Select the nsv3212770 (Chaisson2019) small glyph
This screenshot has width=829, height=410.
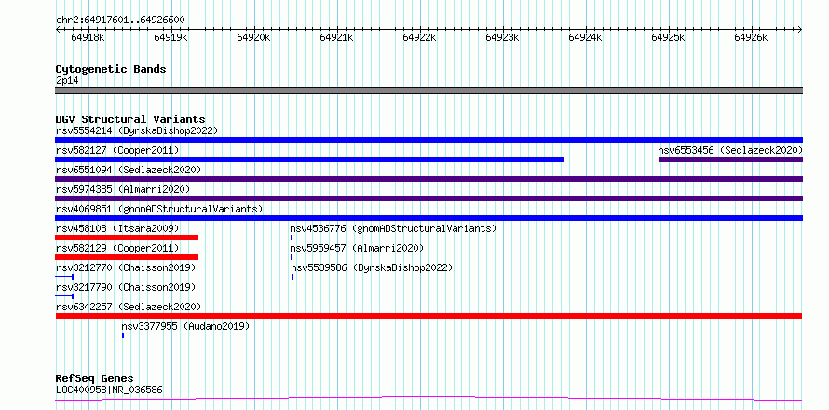(x=64, y=277)
